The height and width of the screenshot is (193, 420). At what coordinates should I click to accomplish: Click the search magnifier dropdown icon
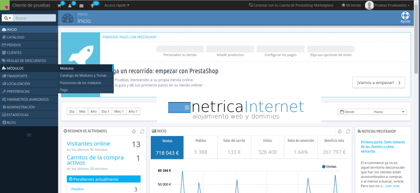tap(8, 18)
